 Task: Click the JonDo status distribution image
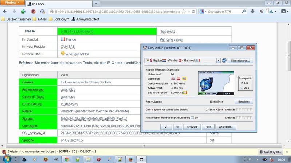click(x=216, y=83)
